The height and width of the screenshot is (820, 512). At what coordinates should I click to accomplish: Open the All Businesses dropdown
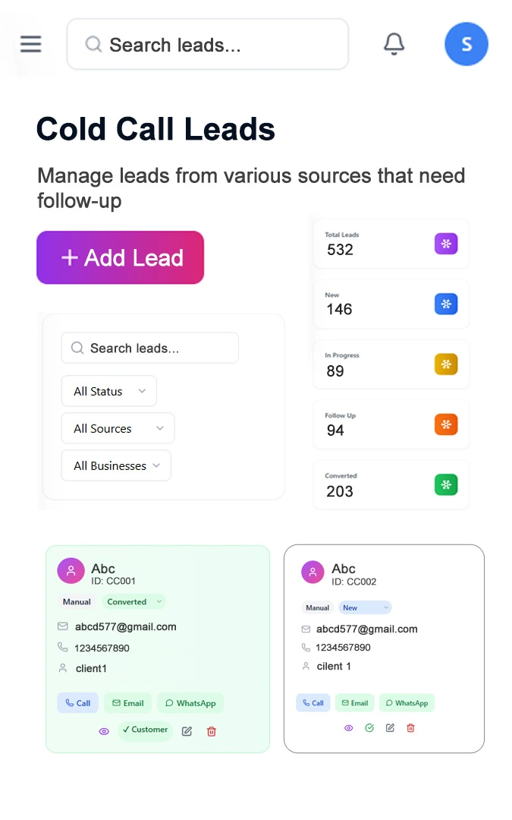116,465
